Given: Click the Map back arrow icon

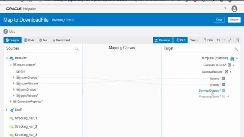Looking at the screenshot, I should pos(6,31).
